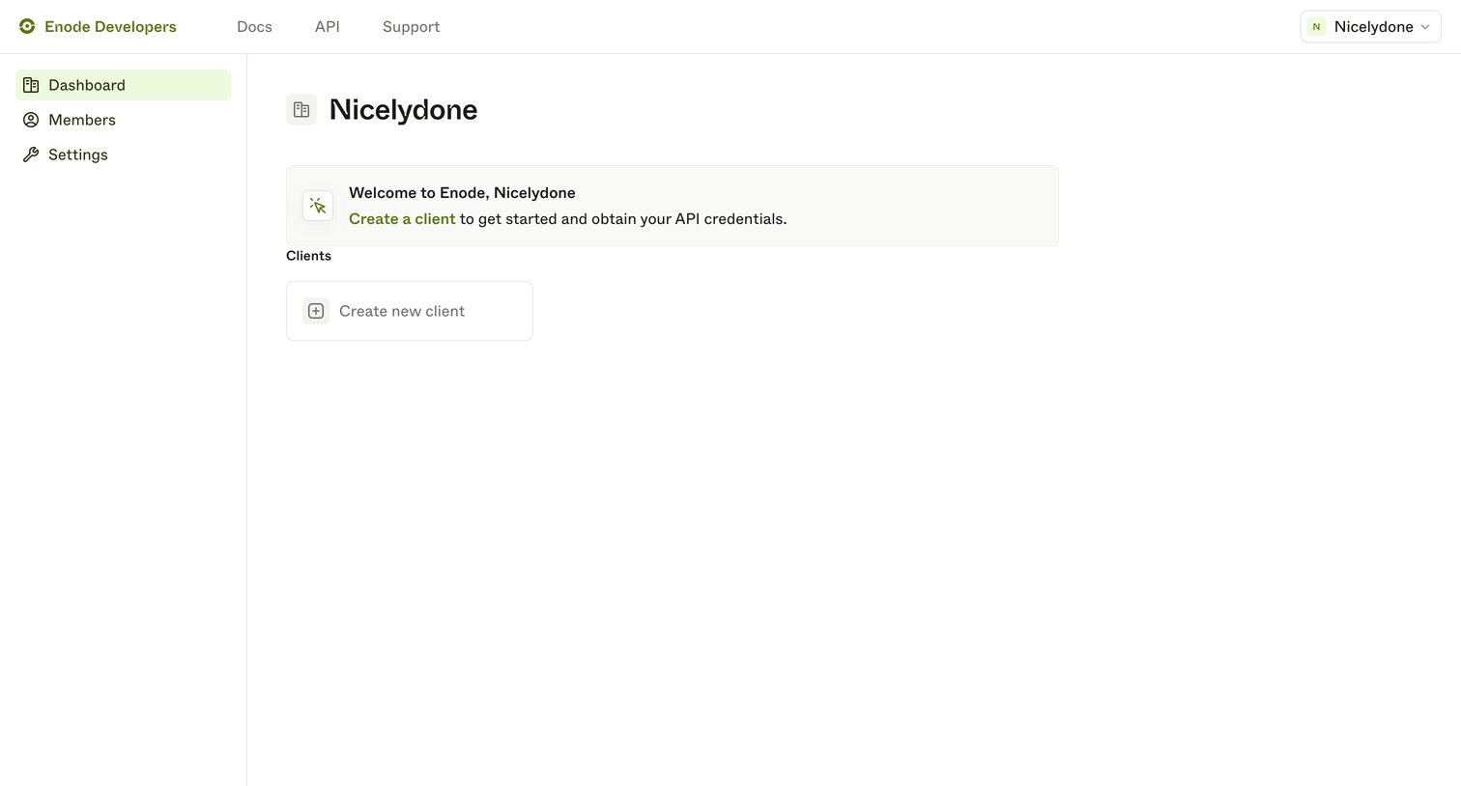The width and height of the screenshot is (1461, 786).
Task: Expand the chevron next to Nicelydone
Action: tap(1425, 27)
